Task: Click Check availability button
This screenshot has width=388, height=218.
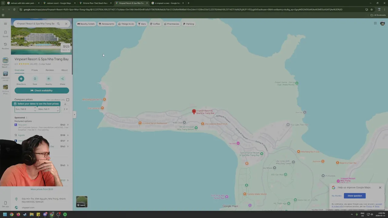Action: tap(42, 91)
